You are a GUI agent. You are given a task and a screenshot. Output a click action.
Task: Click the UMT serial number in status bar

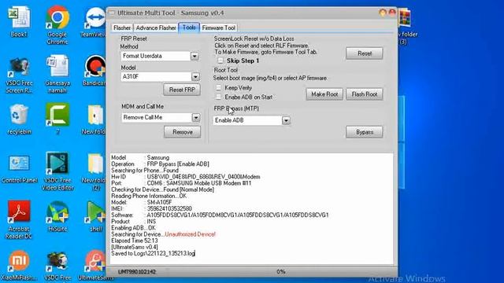pyautogui.click(x=137, y=272)
